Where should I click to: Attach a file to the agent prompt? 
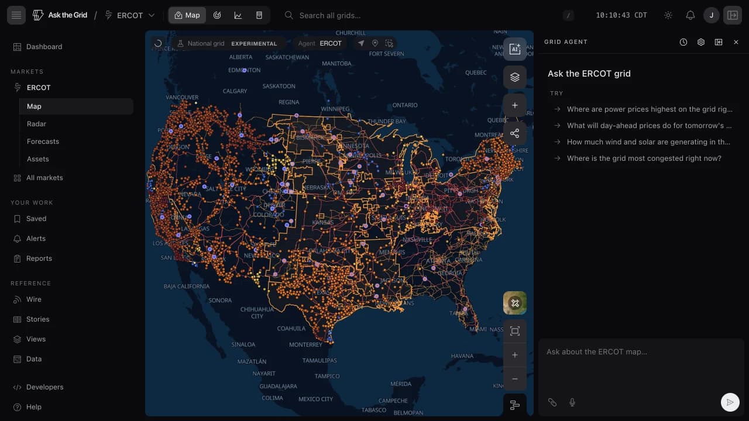click(x=552, y=402)
